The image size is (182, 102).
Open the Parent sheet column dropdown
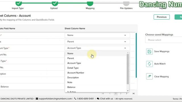pos(97,42)
